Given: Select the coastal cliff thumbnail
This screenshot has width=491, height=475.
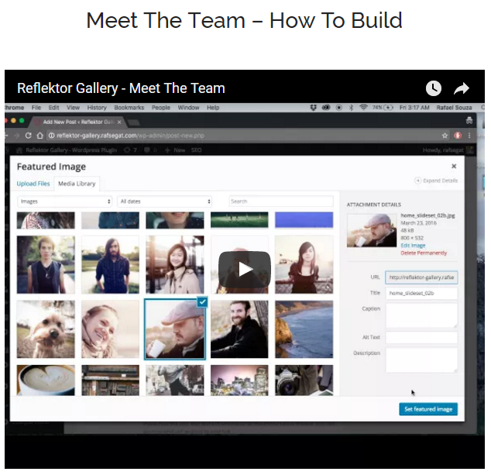Looking at the screenshot, I should pos(304,329).
